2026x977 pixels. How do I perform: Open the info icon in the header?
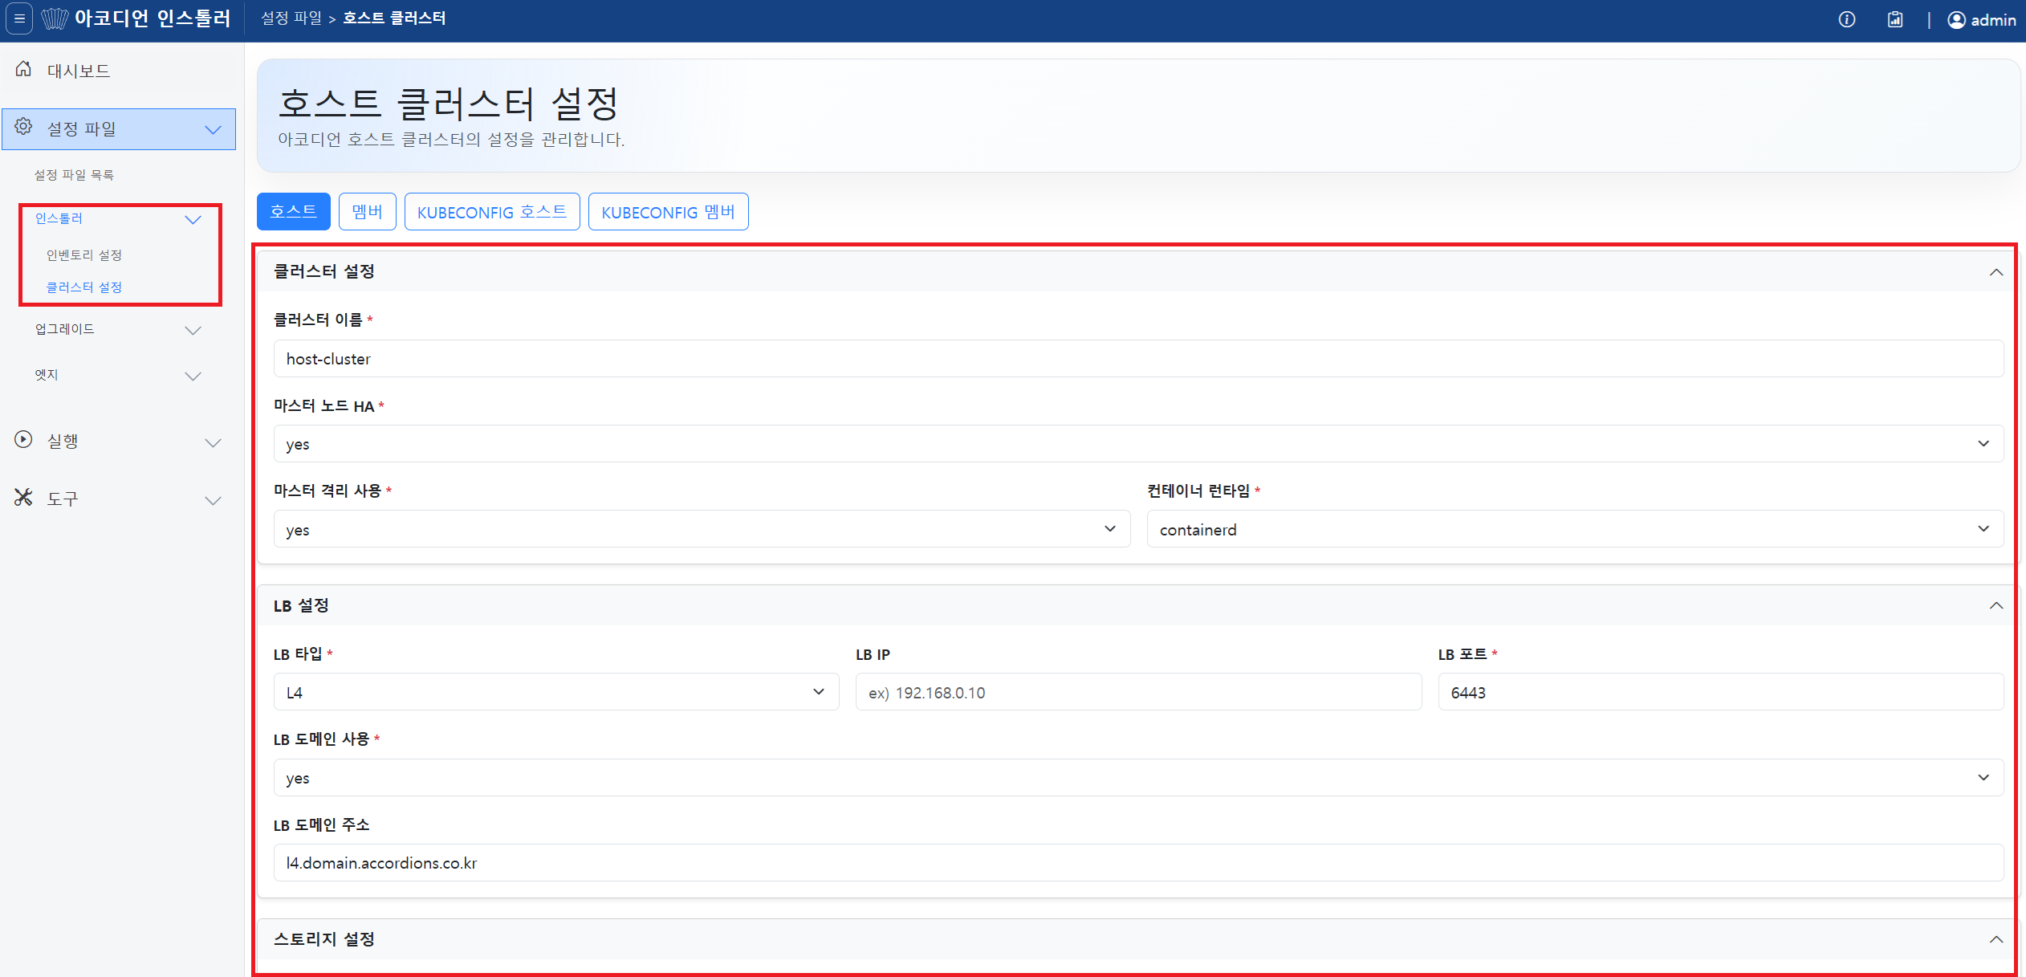pyautogui.click(x=1847, y=19)
